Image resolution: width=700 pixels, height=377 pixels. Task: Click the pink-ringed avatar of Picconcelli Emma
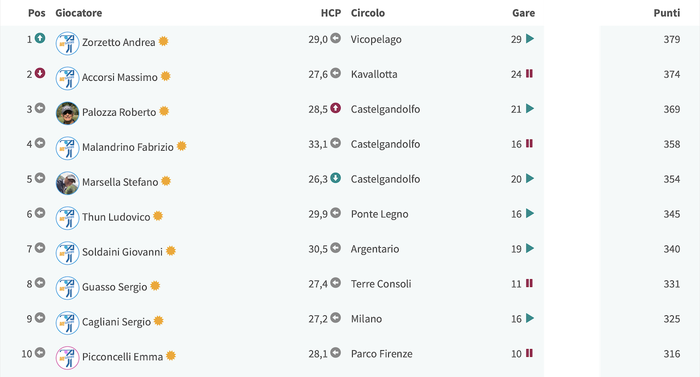point(68,358)
